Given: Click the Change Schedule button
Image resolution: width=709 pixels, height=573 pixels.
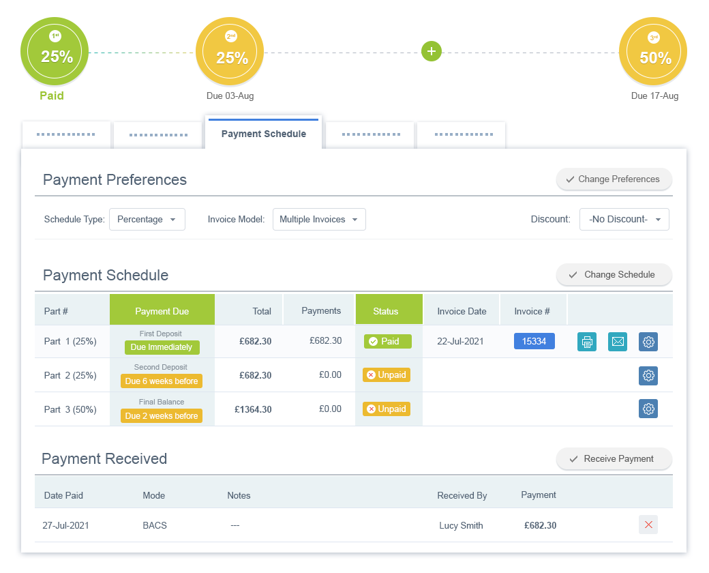Looking at the screenshot, I should [614, 274].
